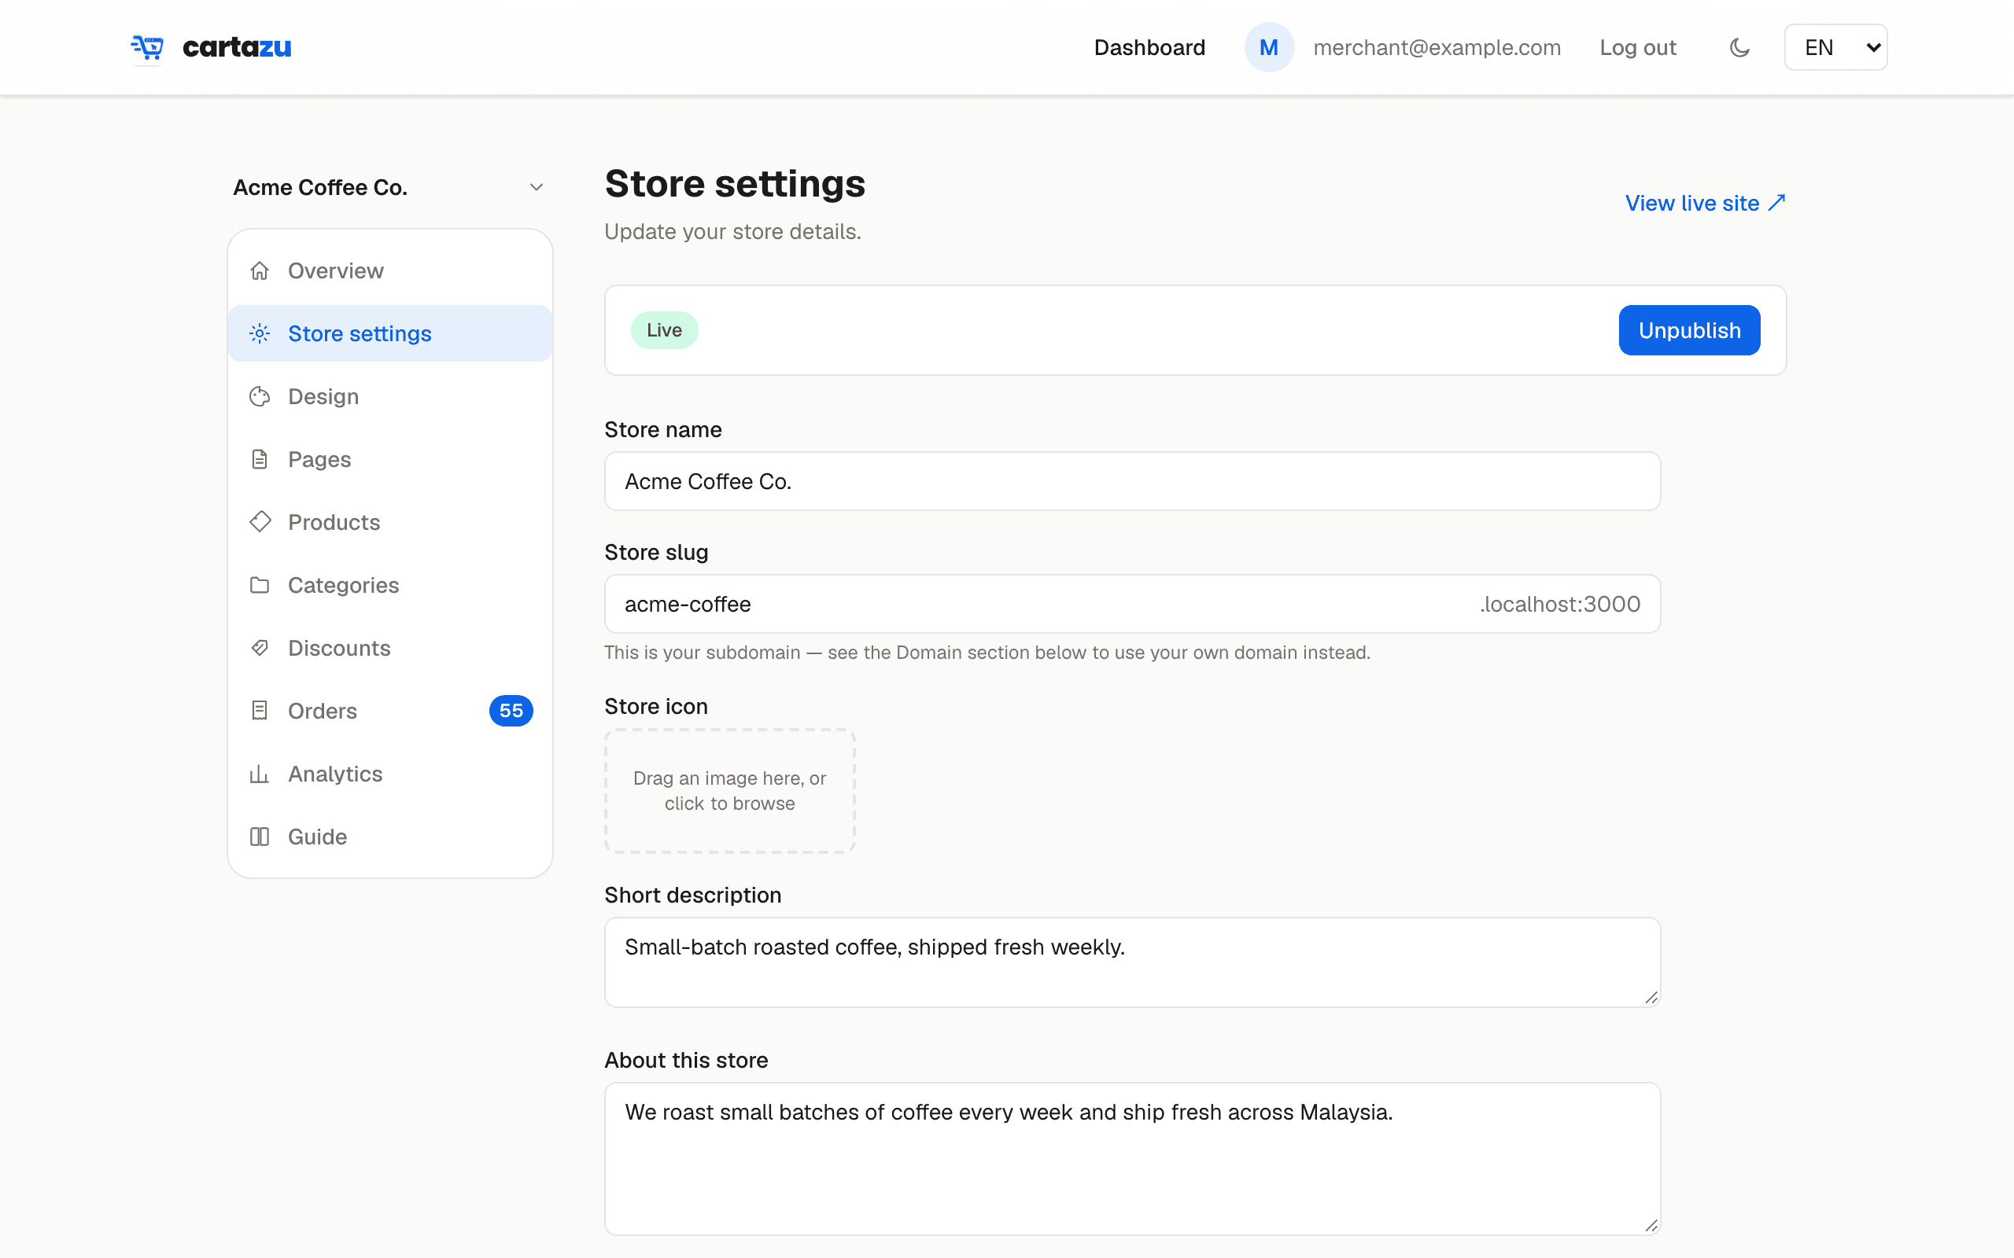Click the merchant@example.com account text

pyautogui.click(x=1437, y=47)
